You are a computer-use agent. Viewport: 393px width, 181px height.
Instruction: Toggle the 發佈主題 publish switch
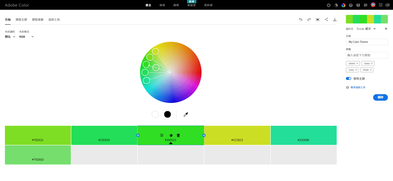pyautogui.click(x=348, y=78)
